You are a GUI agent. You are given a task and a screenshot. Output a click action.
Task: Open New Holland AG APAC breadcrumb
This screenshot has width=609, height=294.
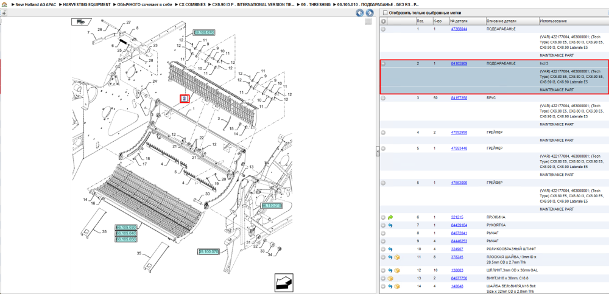coord(35,4)
